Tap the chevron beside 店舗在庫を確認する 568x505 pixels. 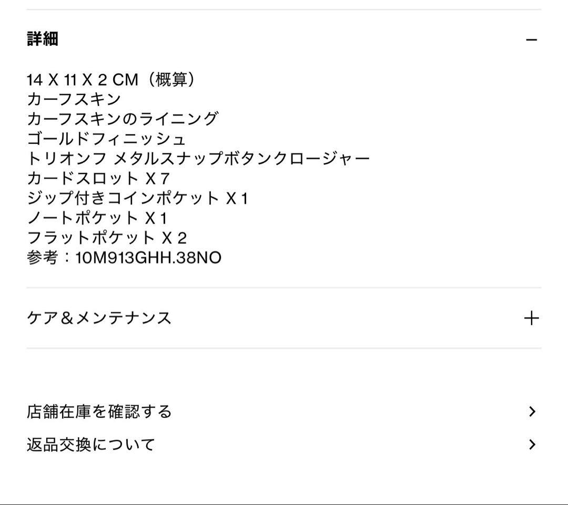[532, 412]
